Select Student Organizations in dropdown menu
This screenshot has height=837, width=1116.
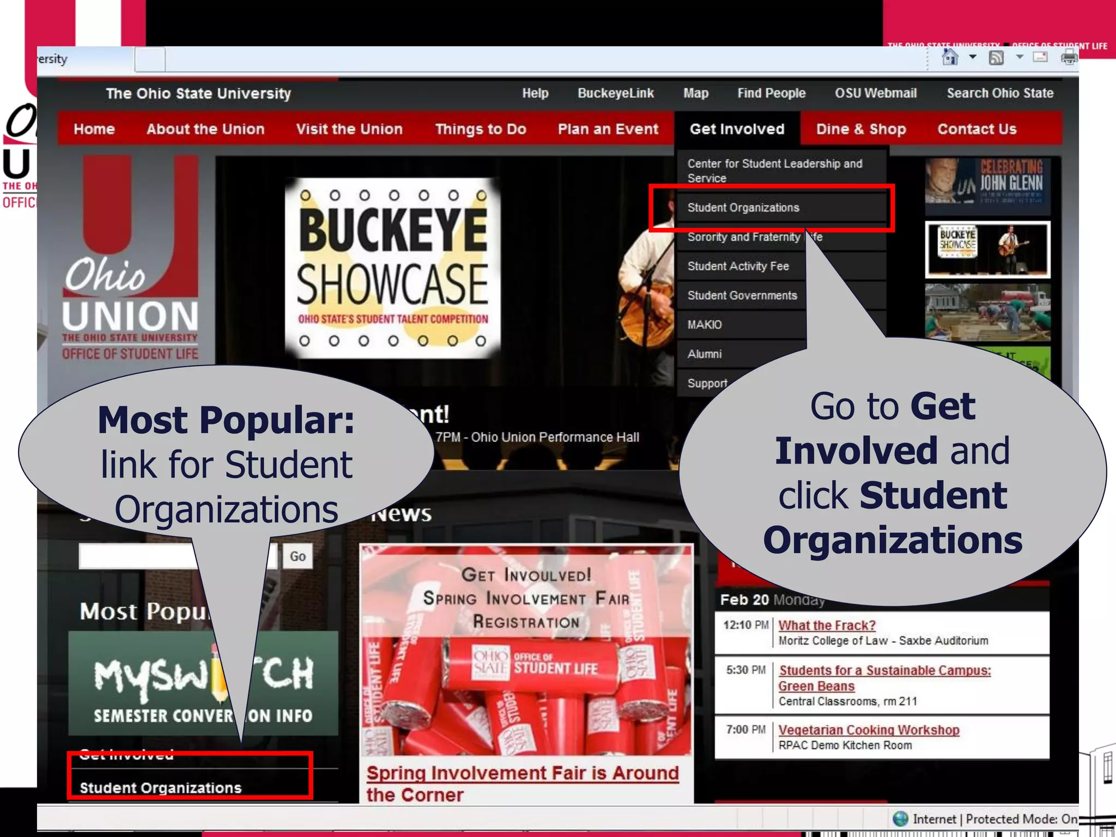coord(780,208)
